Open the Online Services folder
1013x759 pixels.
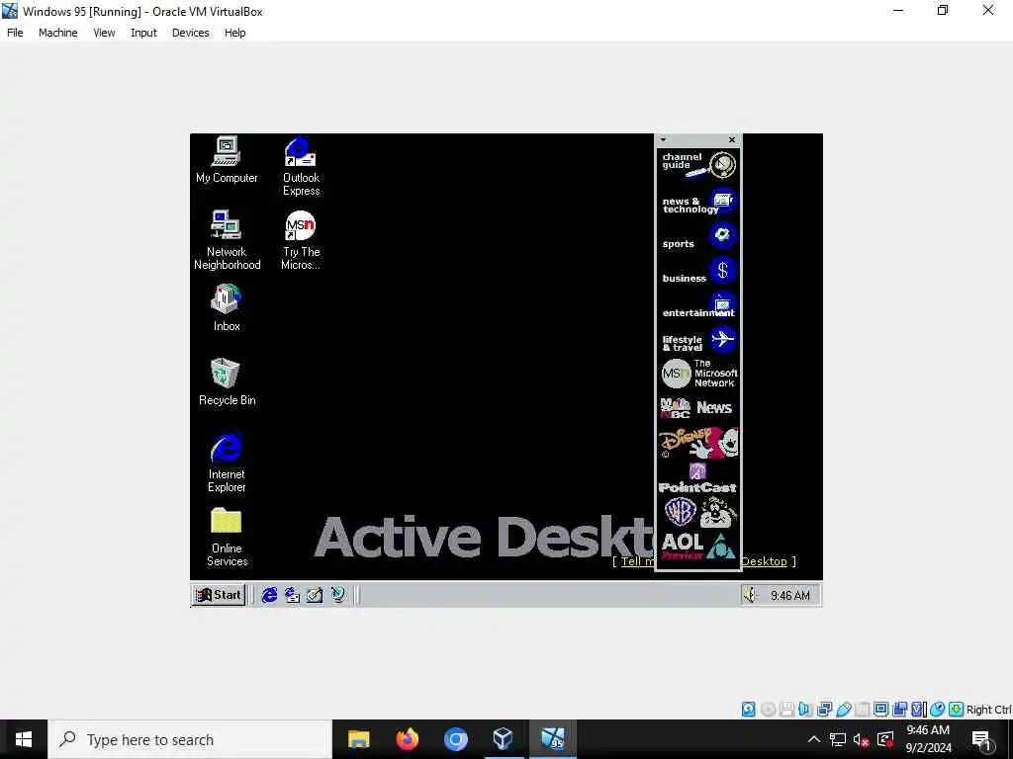click(227, 537)
